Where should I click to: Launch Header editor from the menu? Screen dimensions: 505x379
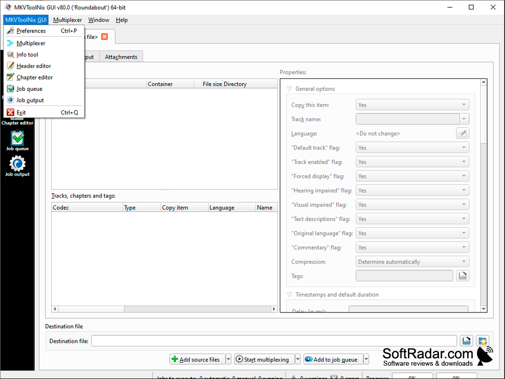click(44, 66)
